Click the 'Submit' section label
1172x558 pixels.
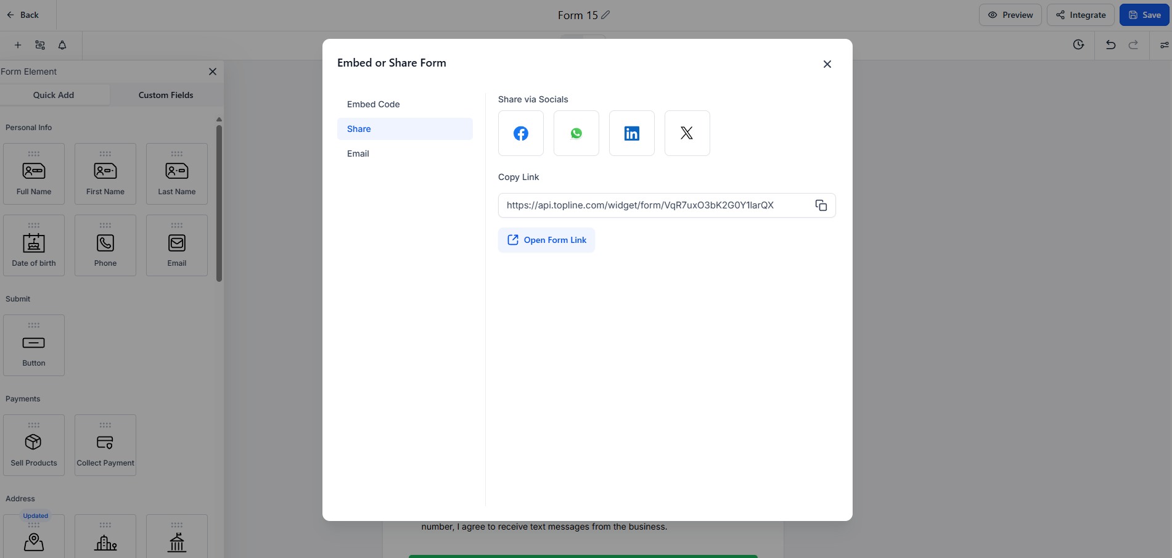18,299
